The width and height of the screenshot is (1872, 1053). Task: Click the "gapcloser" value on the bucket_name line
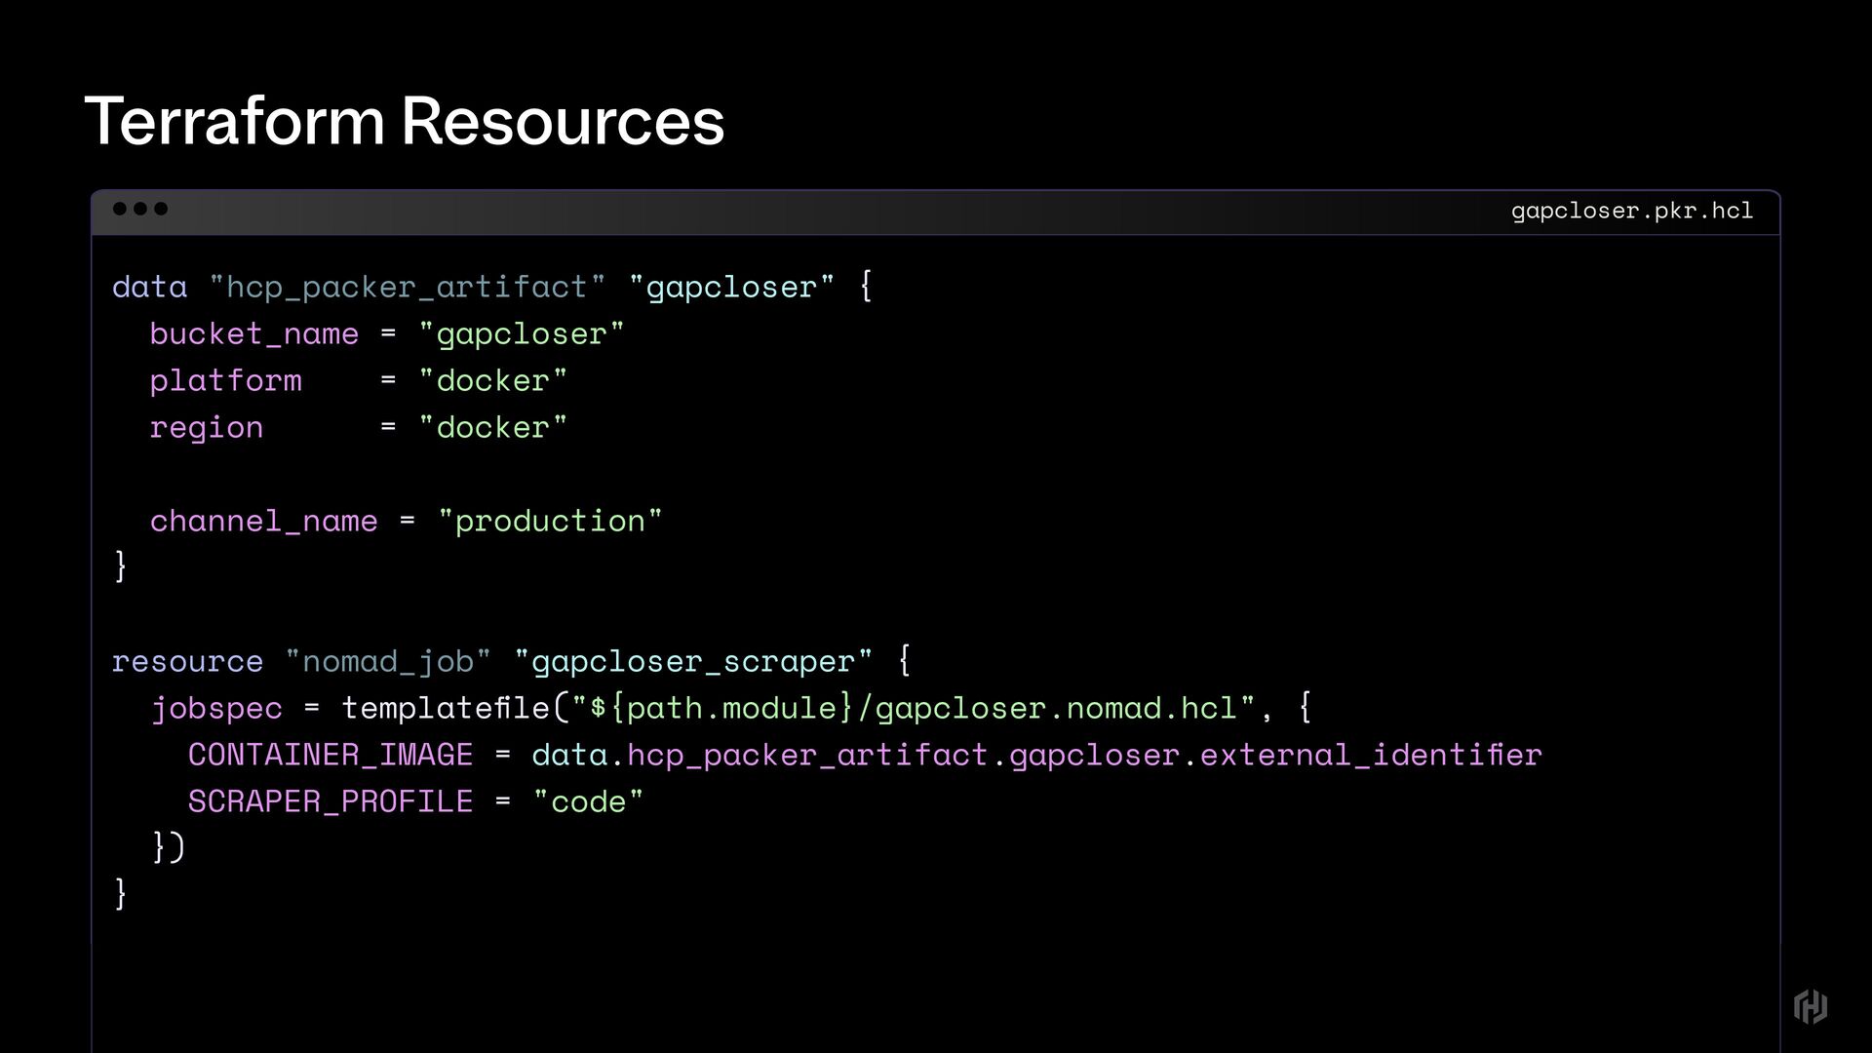click(x=521, y=334)
